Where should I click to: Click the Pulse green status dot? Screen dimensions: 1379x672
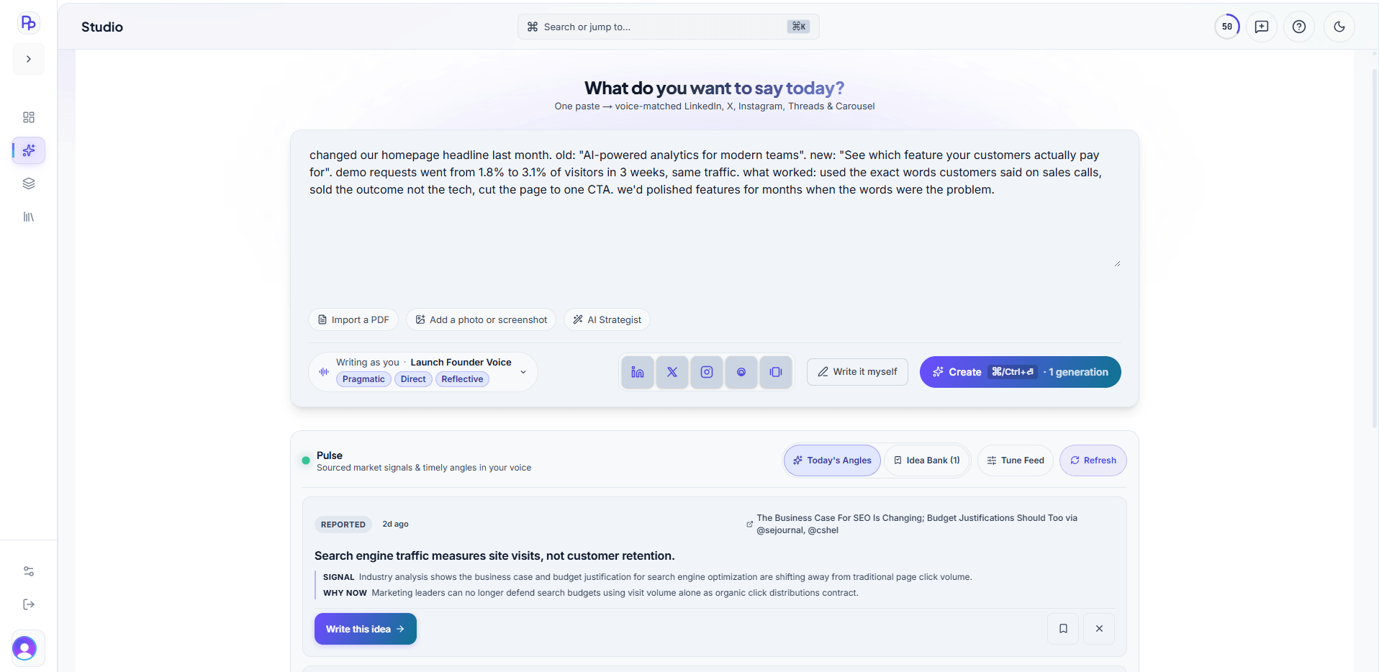(x=306, y=460)
